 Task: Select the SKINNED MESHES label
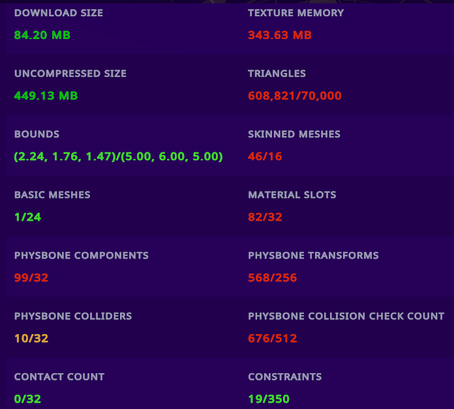pos(294,134)
